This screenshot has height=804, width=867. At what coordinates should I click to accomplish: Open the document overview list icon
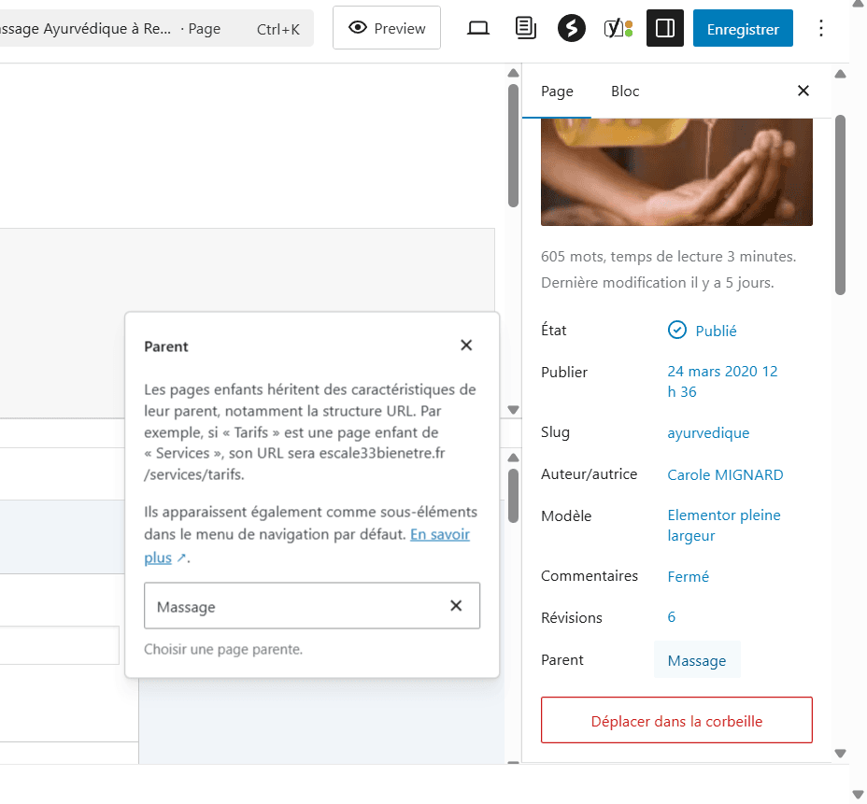point(525,28)
